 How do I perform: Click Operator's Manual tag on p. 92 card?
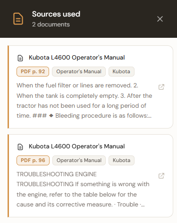pos(79,71)
